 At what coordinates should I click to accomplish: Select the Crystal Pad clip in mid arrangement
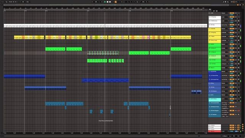105,80
